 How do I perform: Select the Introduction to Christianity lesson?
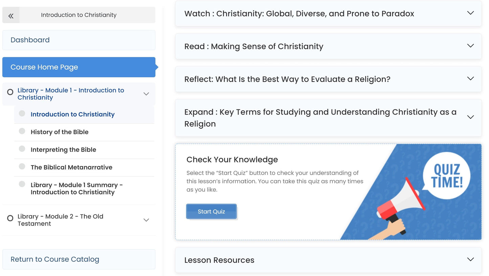click(72, 114)
